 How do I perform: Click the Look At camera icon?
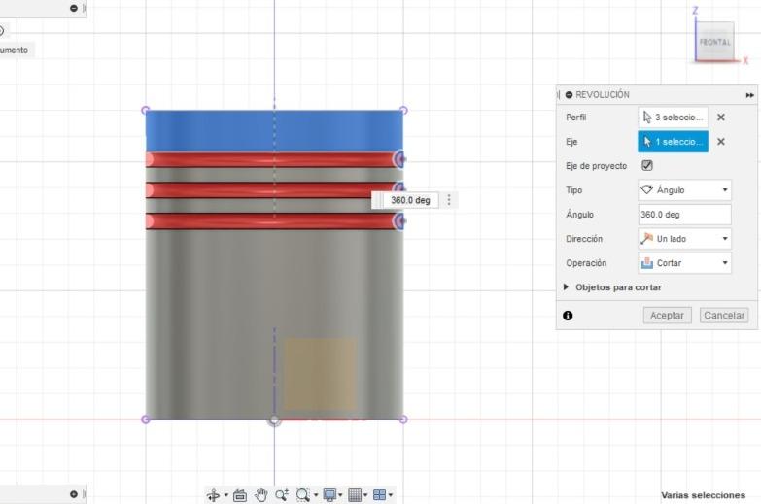tap(240, 495)
